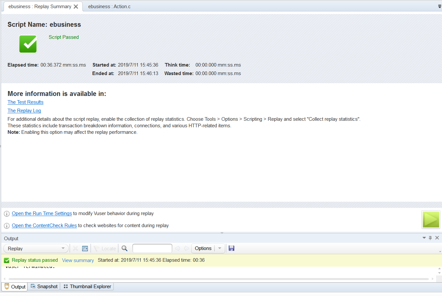Close the Output pane
This screenshot has height=296, width=442.
(437, 238)
